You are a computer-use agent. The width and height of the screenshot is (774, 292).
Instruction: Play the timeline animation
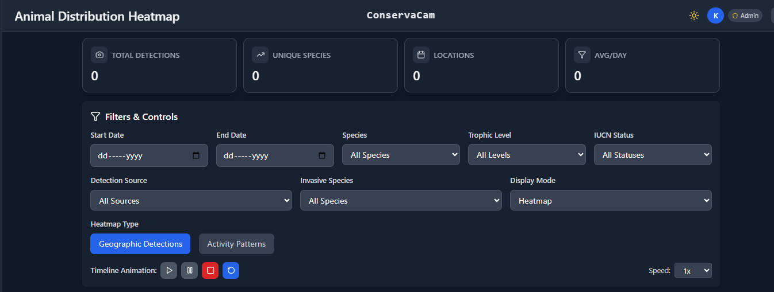pyautogui.click(x=168, y=270)
